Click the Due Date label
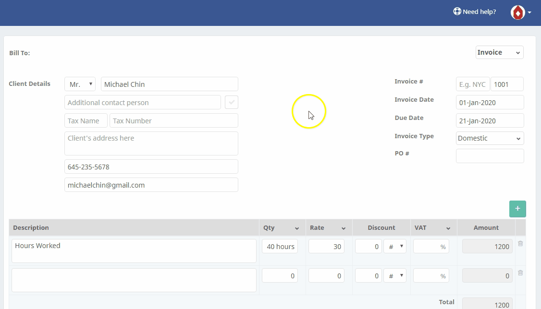The height and width of the screenshot is (309, 541). pos(409,118)
